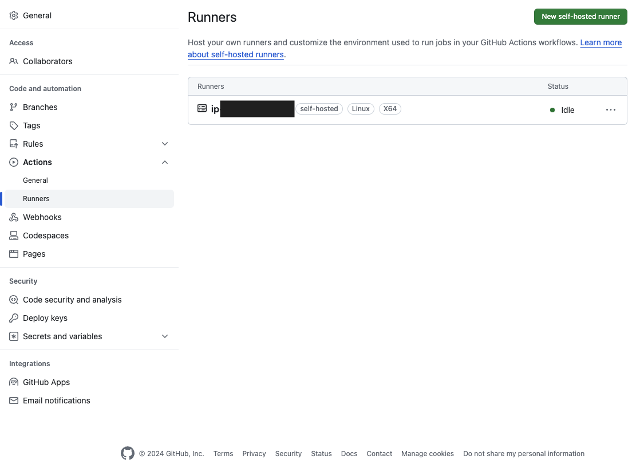Click the Webhooks icon

[14, 217]
